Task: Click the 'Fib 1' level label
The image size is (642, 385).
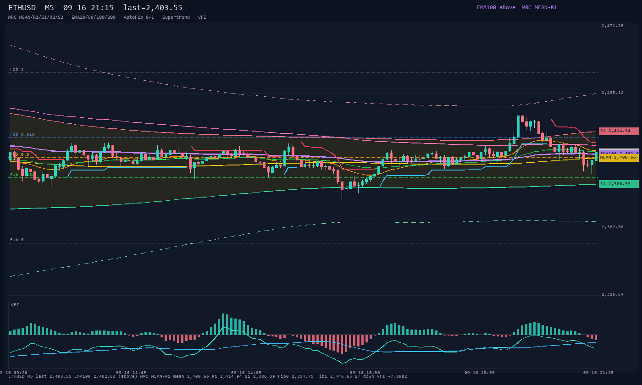Action: [x=17, y=69]
